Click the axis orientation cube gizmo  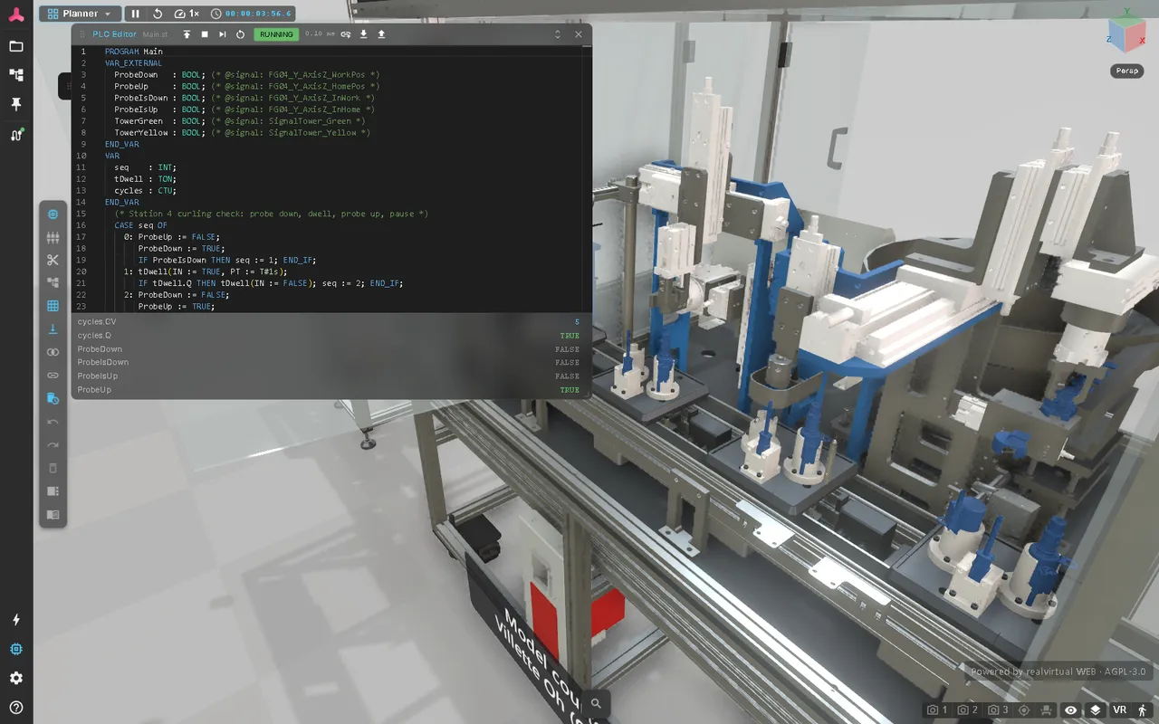[1125, 33]
